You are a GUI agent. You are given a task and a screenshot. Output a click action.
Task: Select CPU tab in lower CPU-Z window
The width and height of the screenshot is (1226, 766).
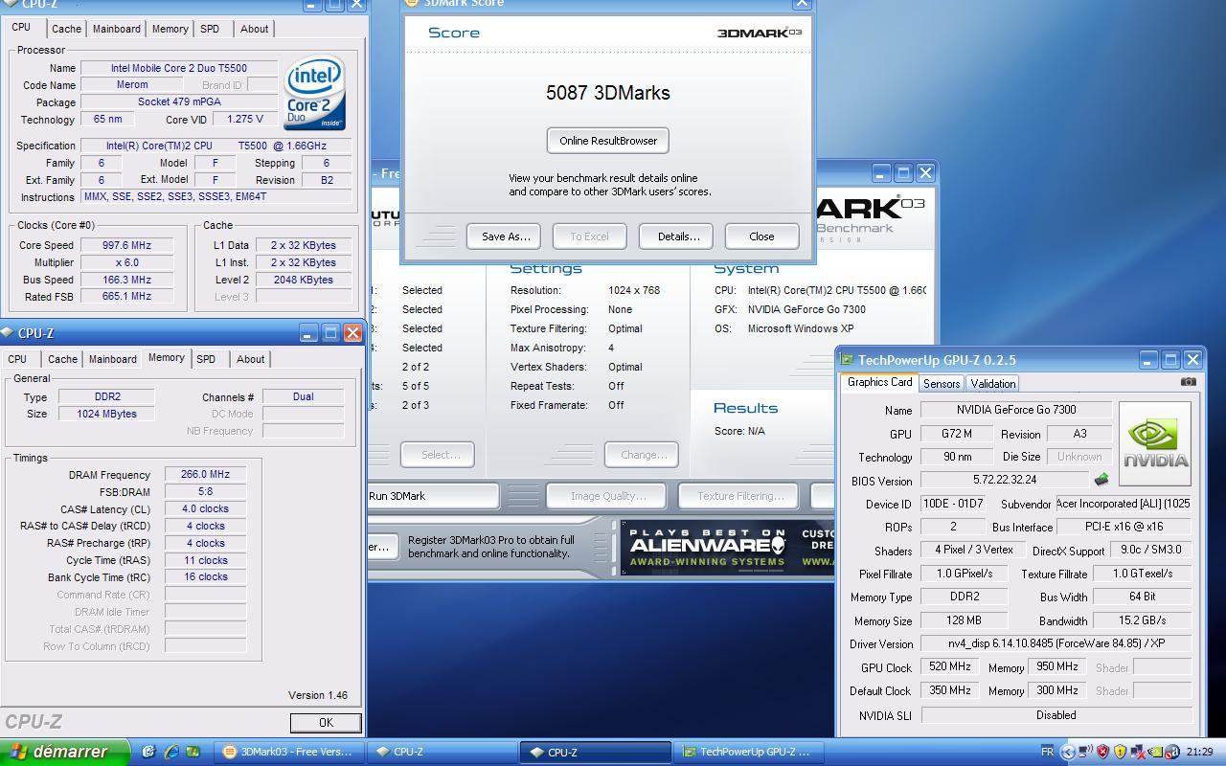click(x=17, y=359)
